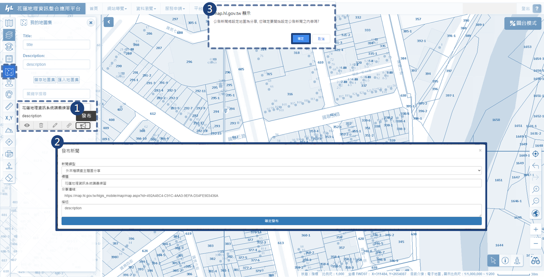Image resolution: width=544 pixels, height=277 pixels.
Task: Click the printer icon in left toolbar
Action: [9, 154]
